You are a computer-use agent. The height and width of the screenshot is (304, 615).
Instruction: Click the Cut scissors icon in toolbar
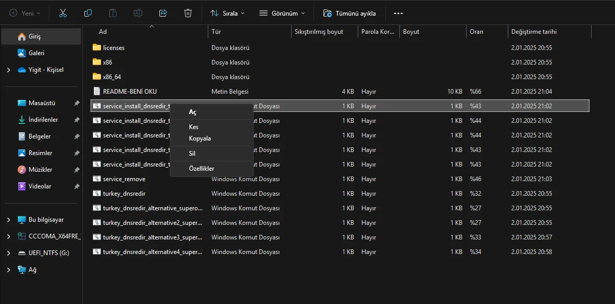click(x=63, y=13)
